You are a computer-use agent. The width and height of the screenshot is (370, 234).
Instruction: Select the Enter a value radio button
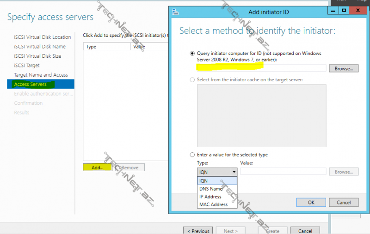pyautogui.click(x=192, y=155)
